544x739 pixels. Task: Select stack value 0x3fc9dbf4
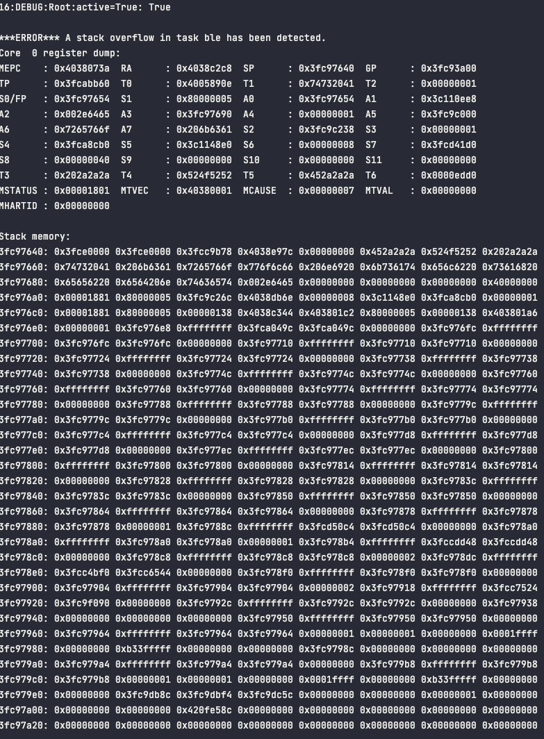tap(204, 695)
